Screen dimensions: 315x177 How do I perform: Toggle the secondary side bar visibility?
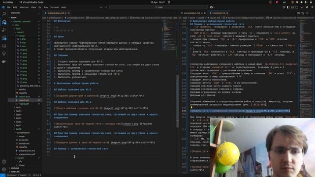coord(297,7)
